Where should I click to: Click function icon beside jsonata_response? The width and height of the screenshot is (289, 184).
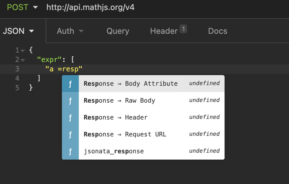pyautogui.click(x=70, y=151)
